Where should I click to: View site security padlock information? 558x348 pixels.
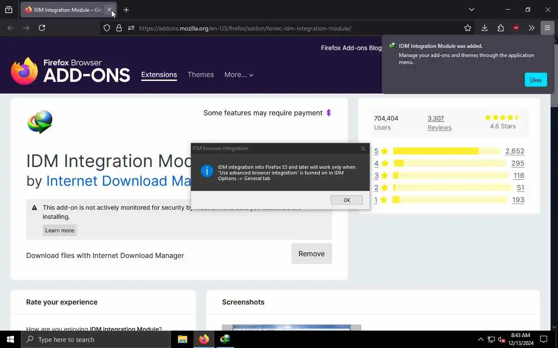(119, 28)
